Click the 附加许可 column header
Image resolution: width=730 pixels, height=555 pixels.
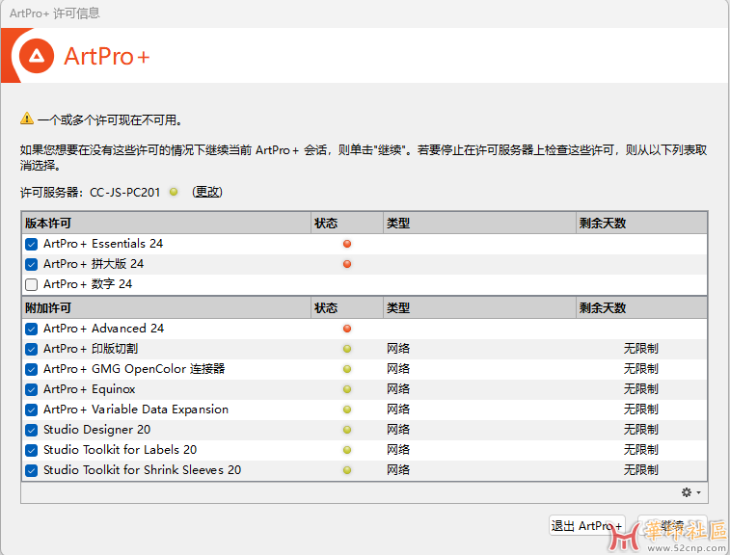click(166, 308)
